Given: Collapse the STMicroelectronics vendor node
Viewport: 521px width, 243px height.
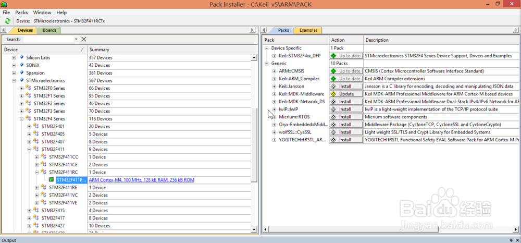Looking at the screenshot, I should [14, 80].
